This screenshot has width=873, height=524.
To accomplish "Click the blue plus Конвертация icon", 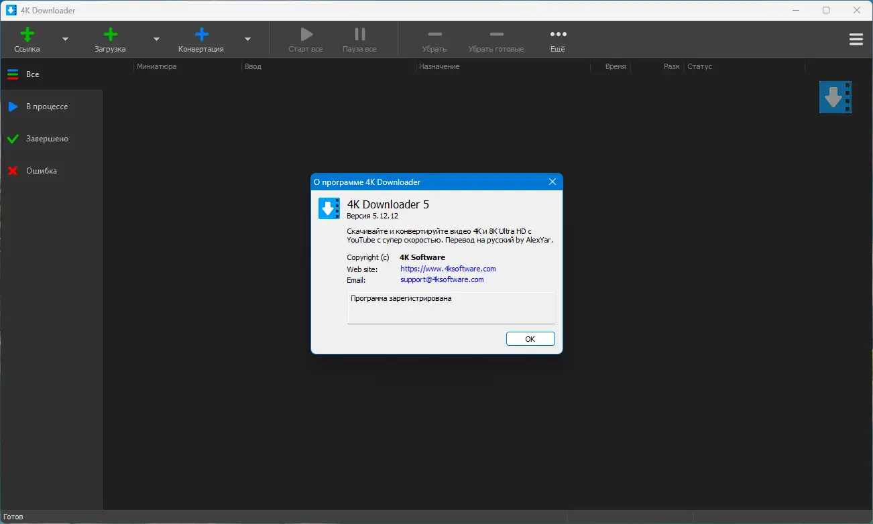I will coord(201,34).
